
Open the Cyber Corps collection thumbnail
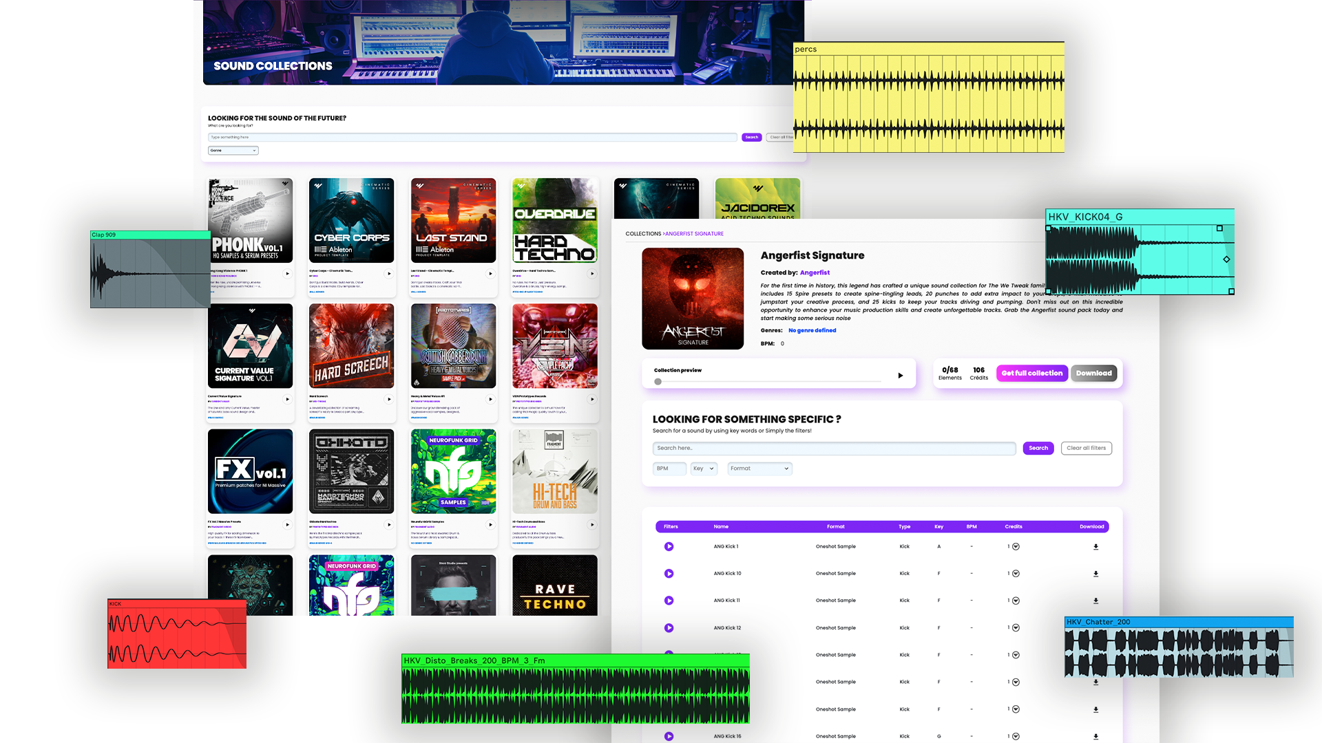[x=351, y=221]
